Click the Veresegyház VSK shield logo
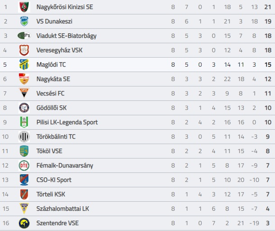The width and height of the screenshot is (275, 231). 24,50
